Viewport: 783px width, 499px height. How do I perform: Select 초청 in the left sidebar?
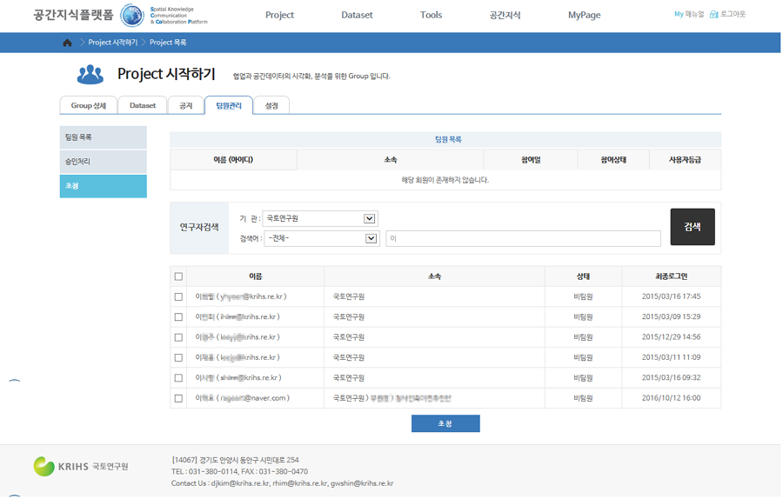tap(104, 186)
